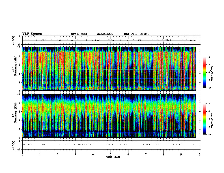Select the date text "Nov.27, 2024"
The height and width of the screenshot is (173, 224).
[x=79, y=34]
